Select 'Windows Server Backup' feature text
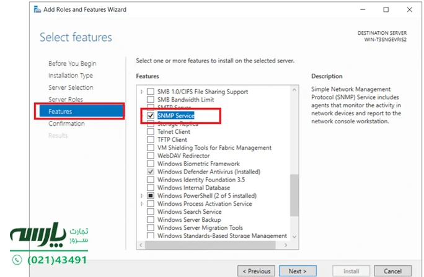Image resolution: width=424 pixels, height=277 pixels. [189, 219]
